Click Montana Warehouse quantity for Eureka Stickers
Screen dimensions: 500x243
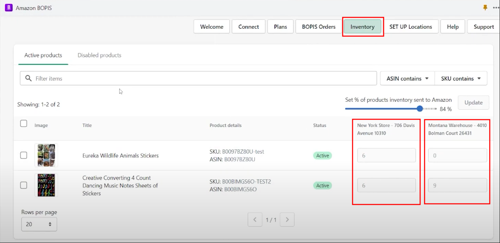click(457, 155)
